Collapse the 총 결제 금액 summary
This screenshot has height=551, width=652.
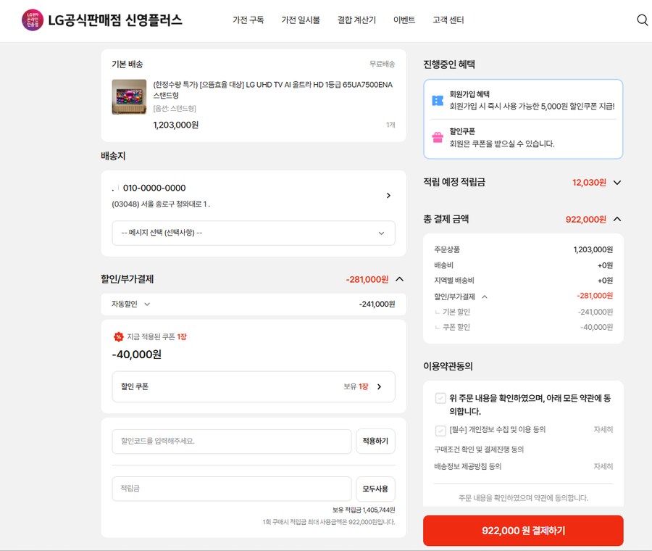click(617, 219)
